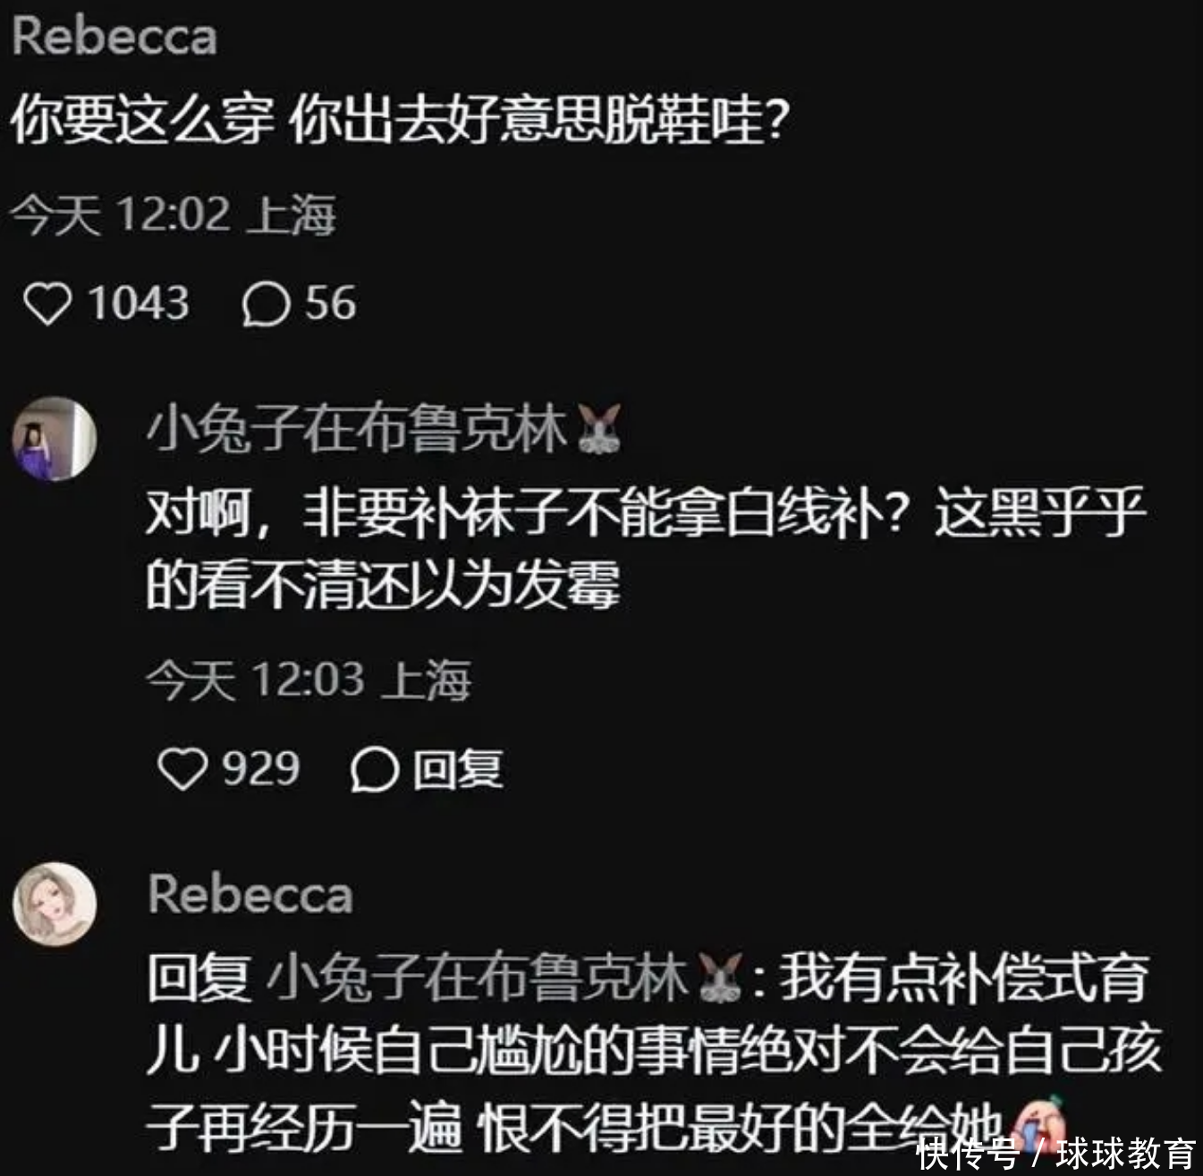Click the 今天 12:02 上海 timestamp
This screenshot has height=1176, width=1203.
click(x=174, y=216)
